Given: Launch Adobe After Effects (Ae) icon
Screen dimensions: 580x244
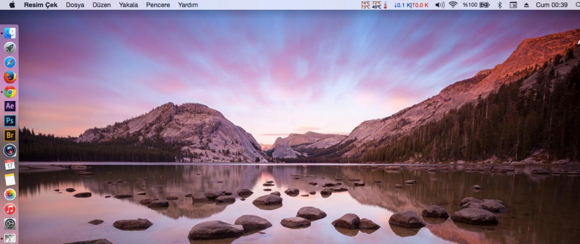Looking at the screenshot, I should coord(10,106).
